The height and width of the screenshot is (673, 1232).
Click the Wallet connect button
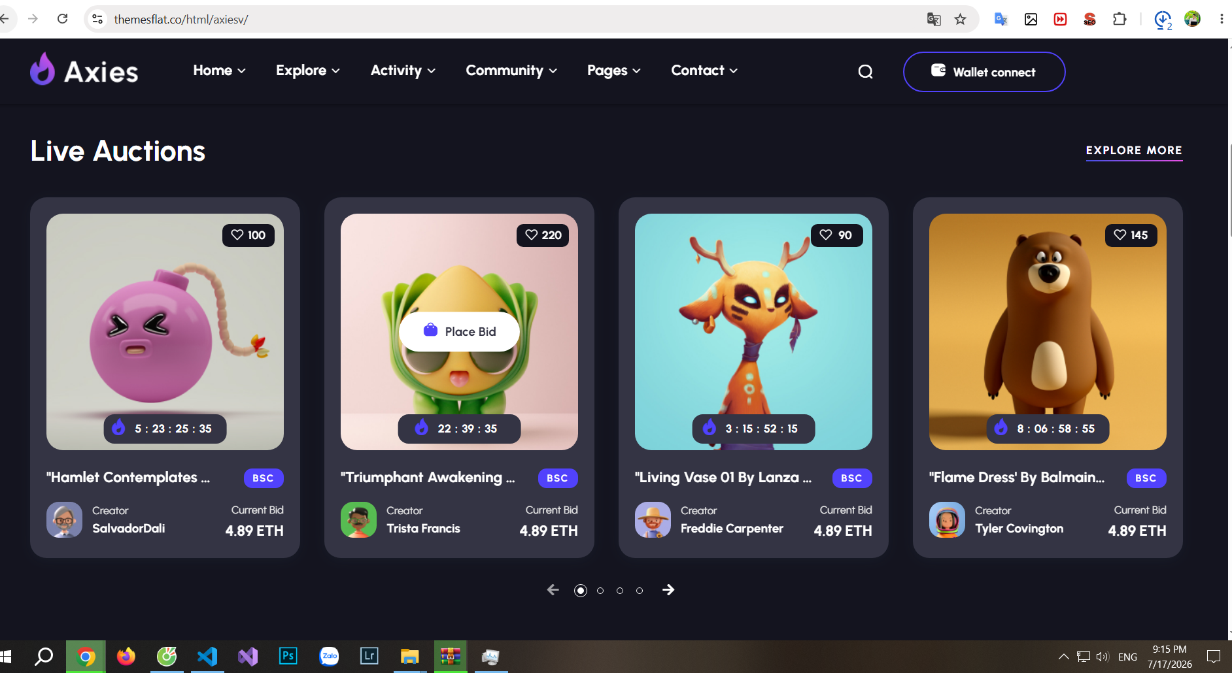click(984, 72)
